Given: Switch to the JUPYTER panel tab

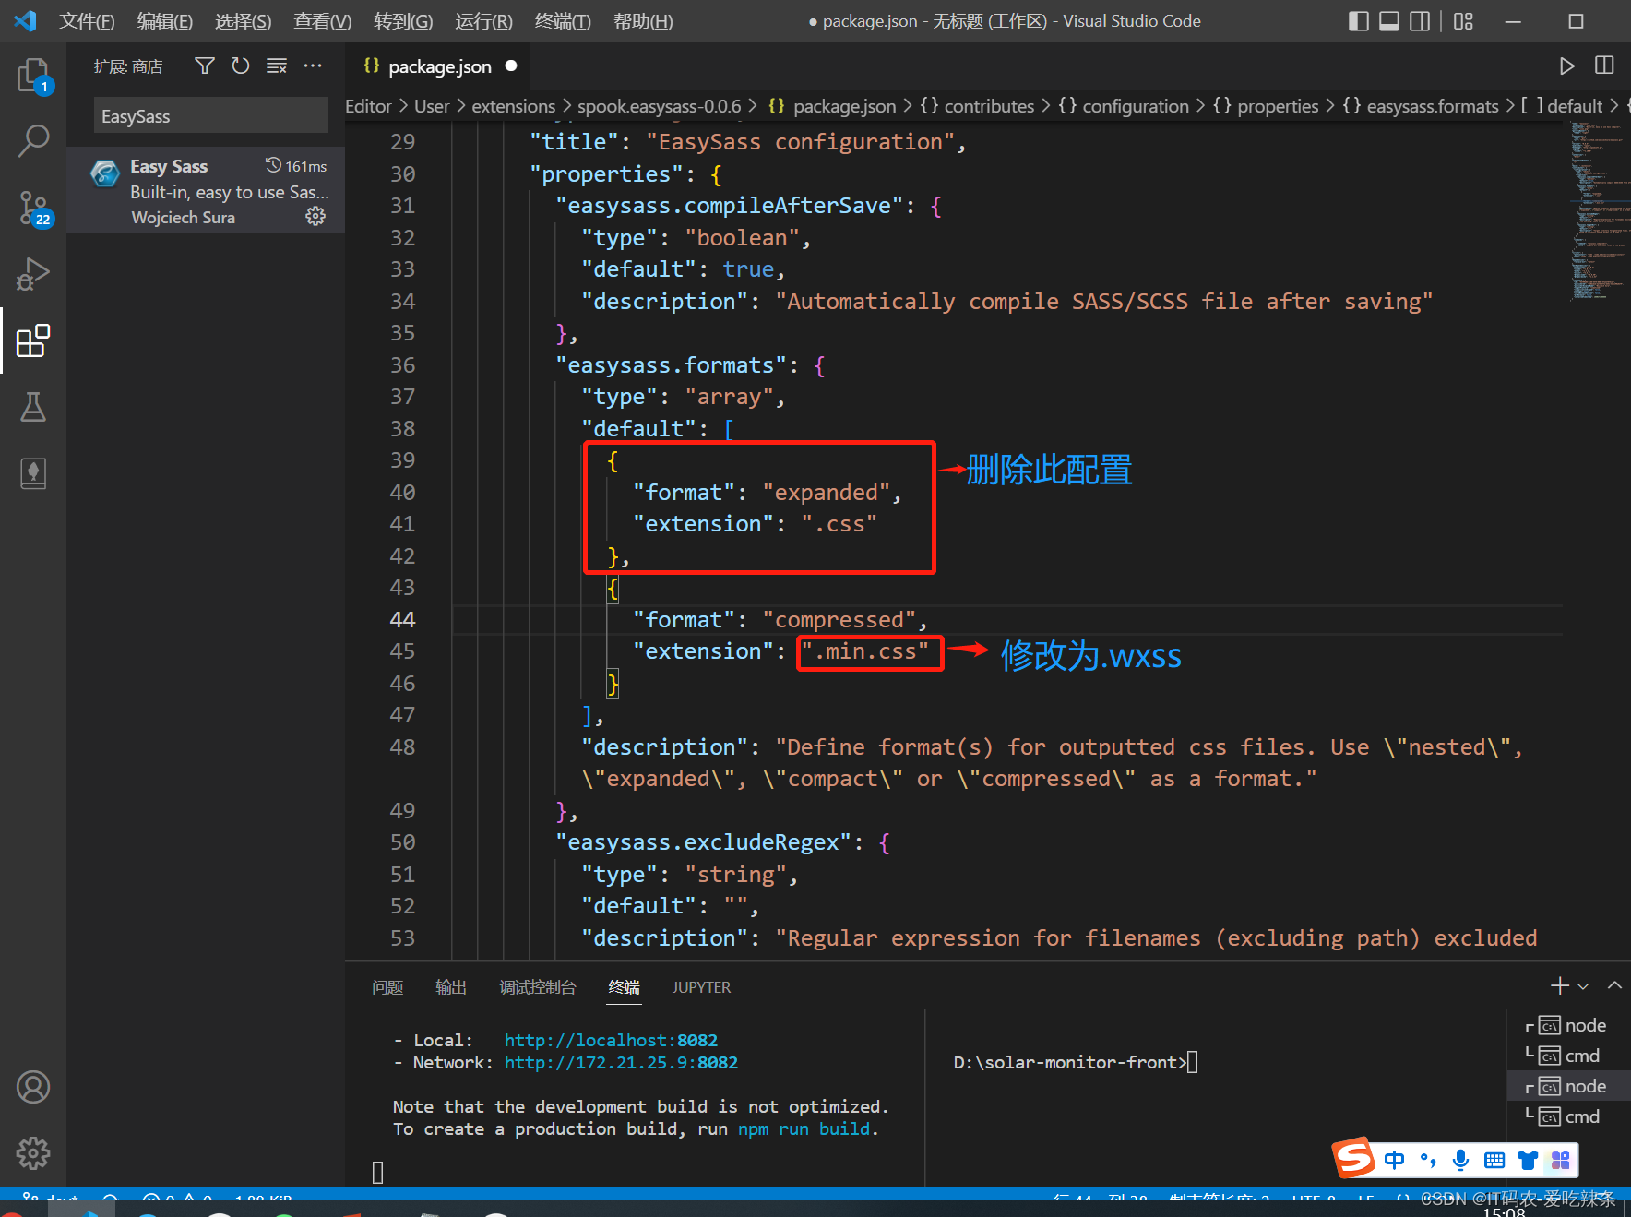Looking at the screenshot, I should (701, 987).
